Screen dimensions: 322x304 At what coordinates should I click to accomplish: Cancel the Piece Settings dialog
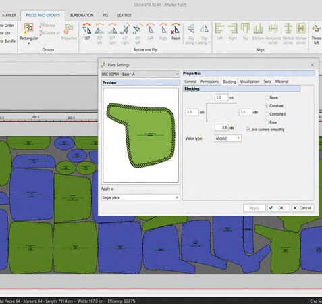point(302,208)
